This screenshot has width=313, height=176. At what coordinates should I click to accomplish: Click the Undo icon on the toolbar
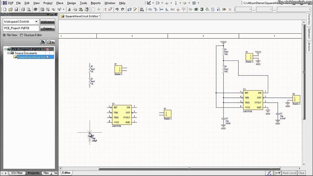coord(116,9)
